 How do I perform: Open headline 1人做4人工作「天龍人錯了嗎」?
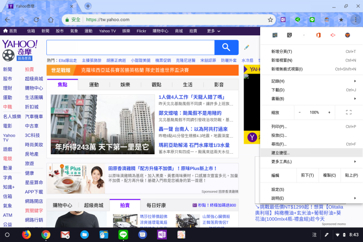pos(192,97)
